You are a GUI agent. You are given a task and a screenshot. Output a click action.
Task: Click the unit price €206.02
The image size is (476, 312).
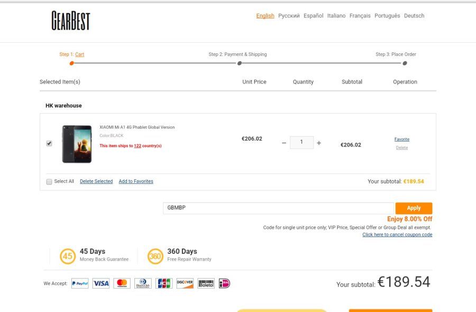point(252,139)
